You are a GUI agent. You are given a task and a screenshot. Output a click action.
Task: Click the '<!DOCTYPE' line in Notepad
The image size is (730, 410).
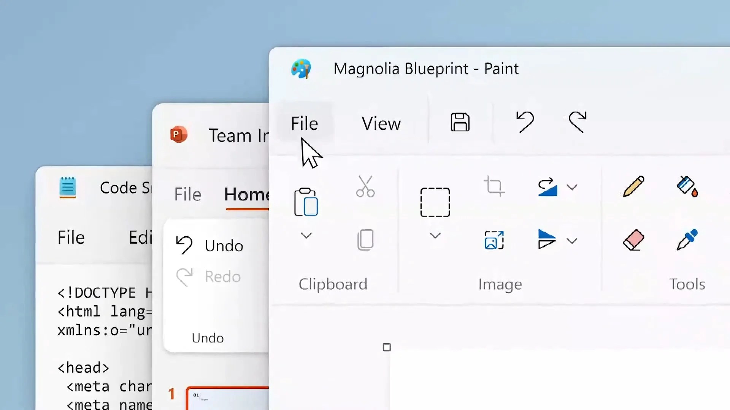[x=105, y=293]
